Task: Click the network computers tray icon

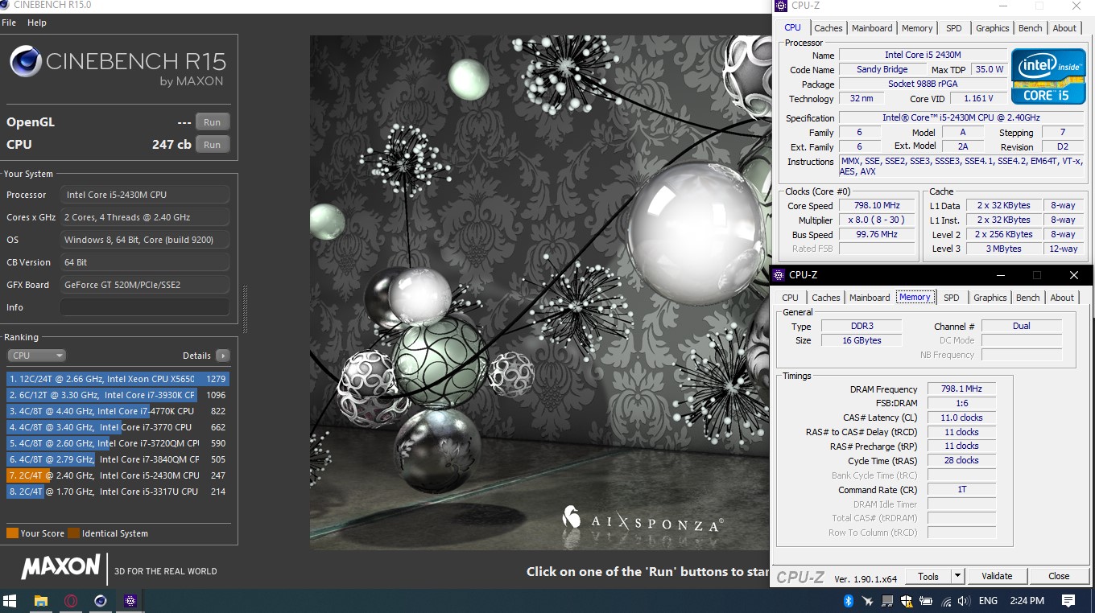Action: coord(886,601)
